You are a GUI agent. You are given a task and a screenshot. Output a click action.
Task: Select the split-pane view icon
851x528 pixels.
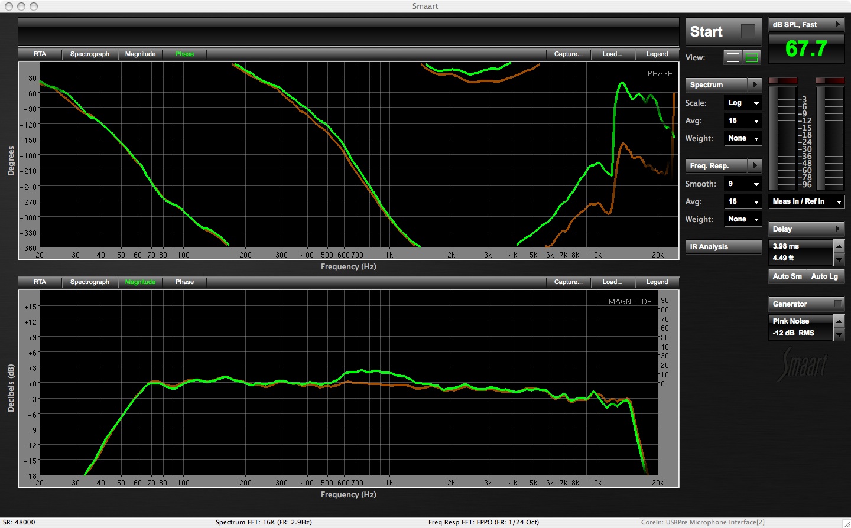[751, 57]
